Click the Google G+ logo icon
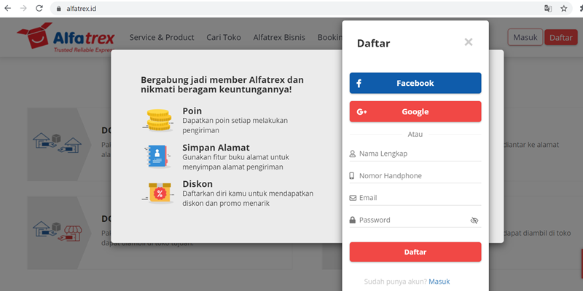Image resolution: width=583 pixels, height=291 pixels. [x=361, y=112]
